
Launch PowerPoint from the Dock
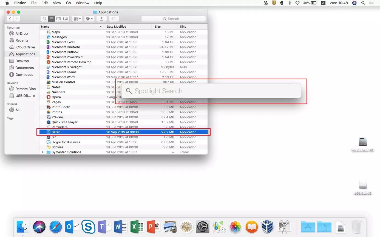pyautogui.click(x=154, y=227)
